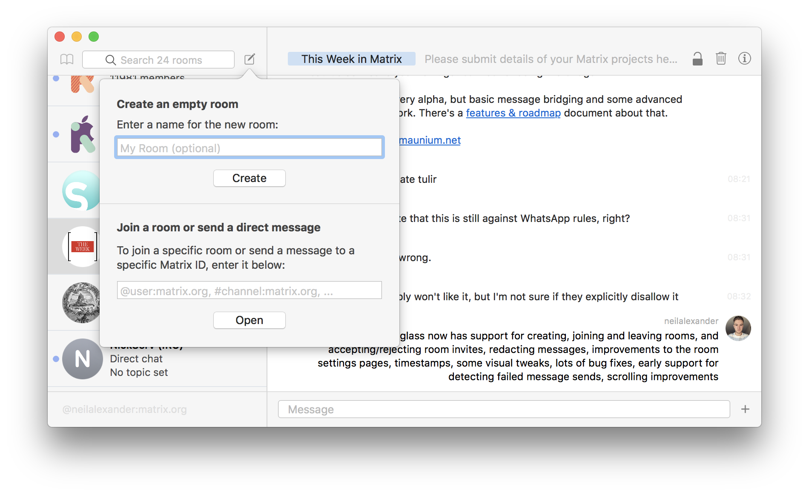This screenshot has width=809, height=495.
Task: Click neilalexander's profile picture in chat
Action: pos(738,328)
